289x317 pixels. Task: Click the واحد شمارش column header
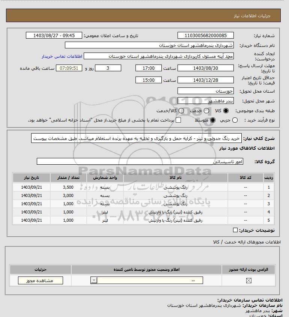tap(105, 177)
